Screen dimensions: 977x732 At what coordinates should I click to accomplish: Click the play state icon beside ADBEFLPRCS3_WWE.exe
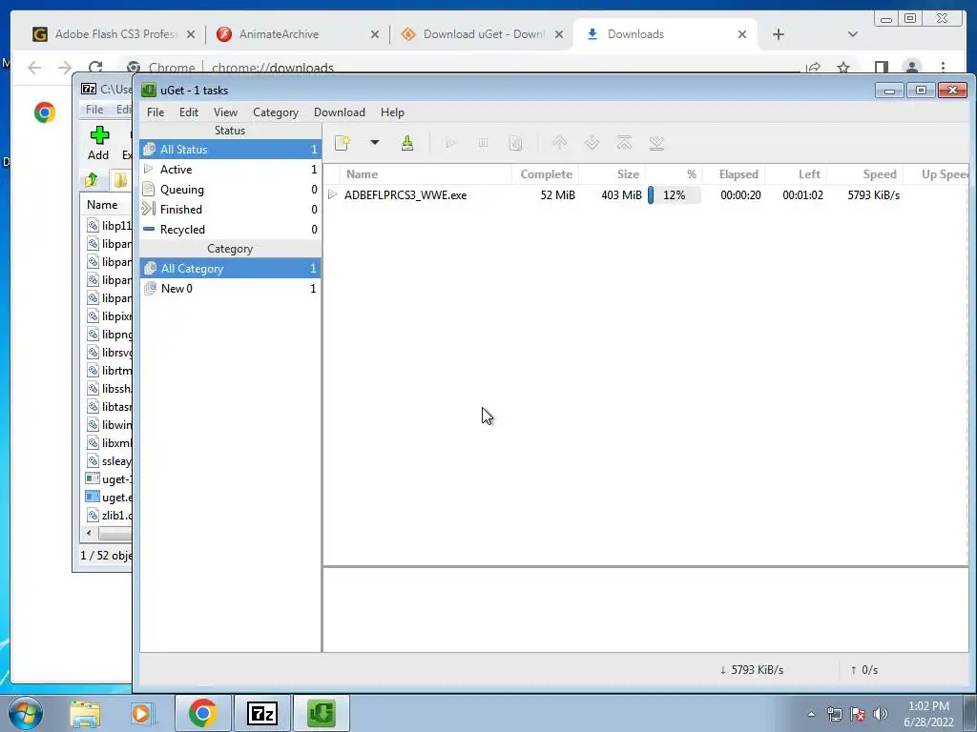(x=333, y=194)
